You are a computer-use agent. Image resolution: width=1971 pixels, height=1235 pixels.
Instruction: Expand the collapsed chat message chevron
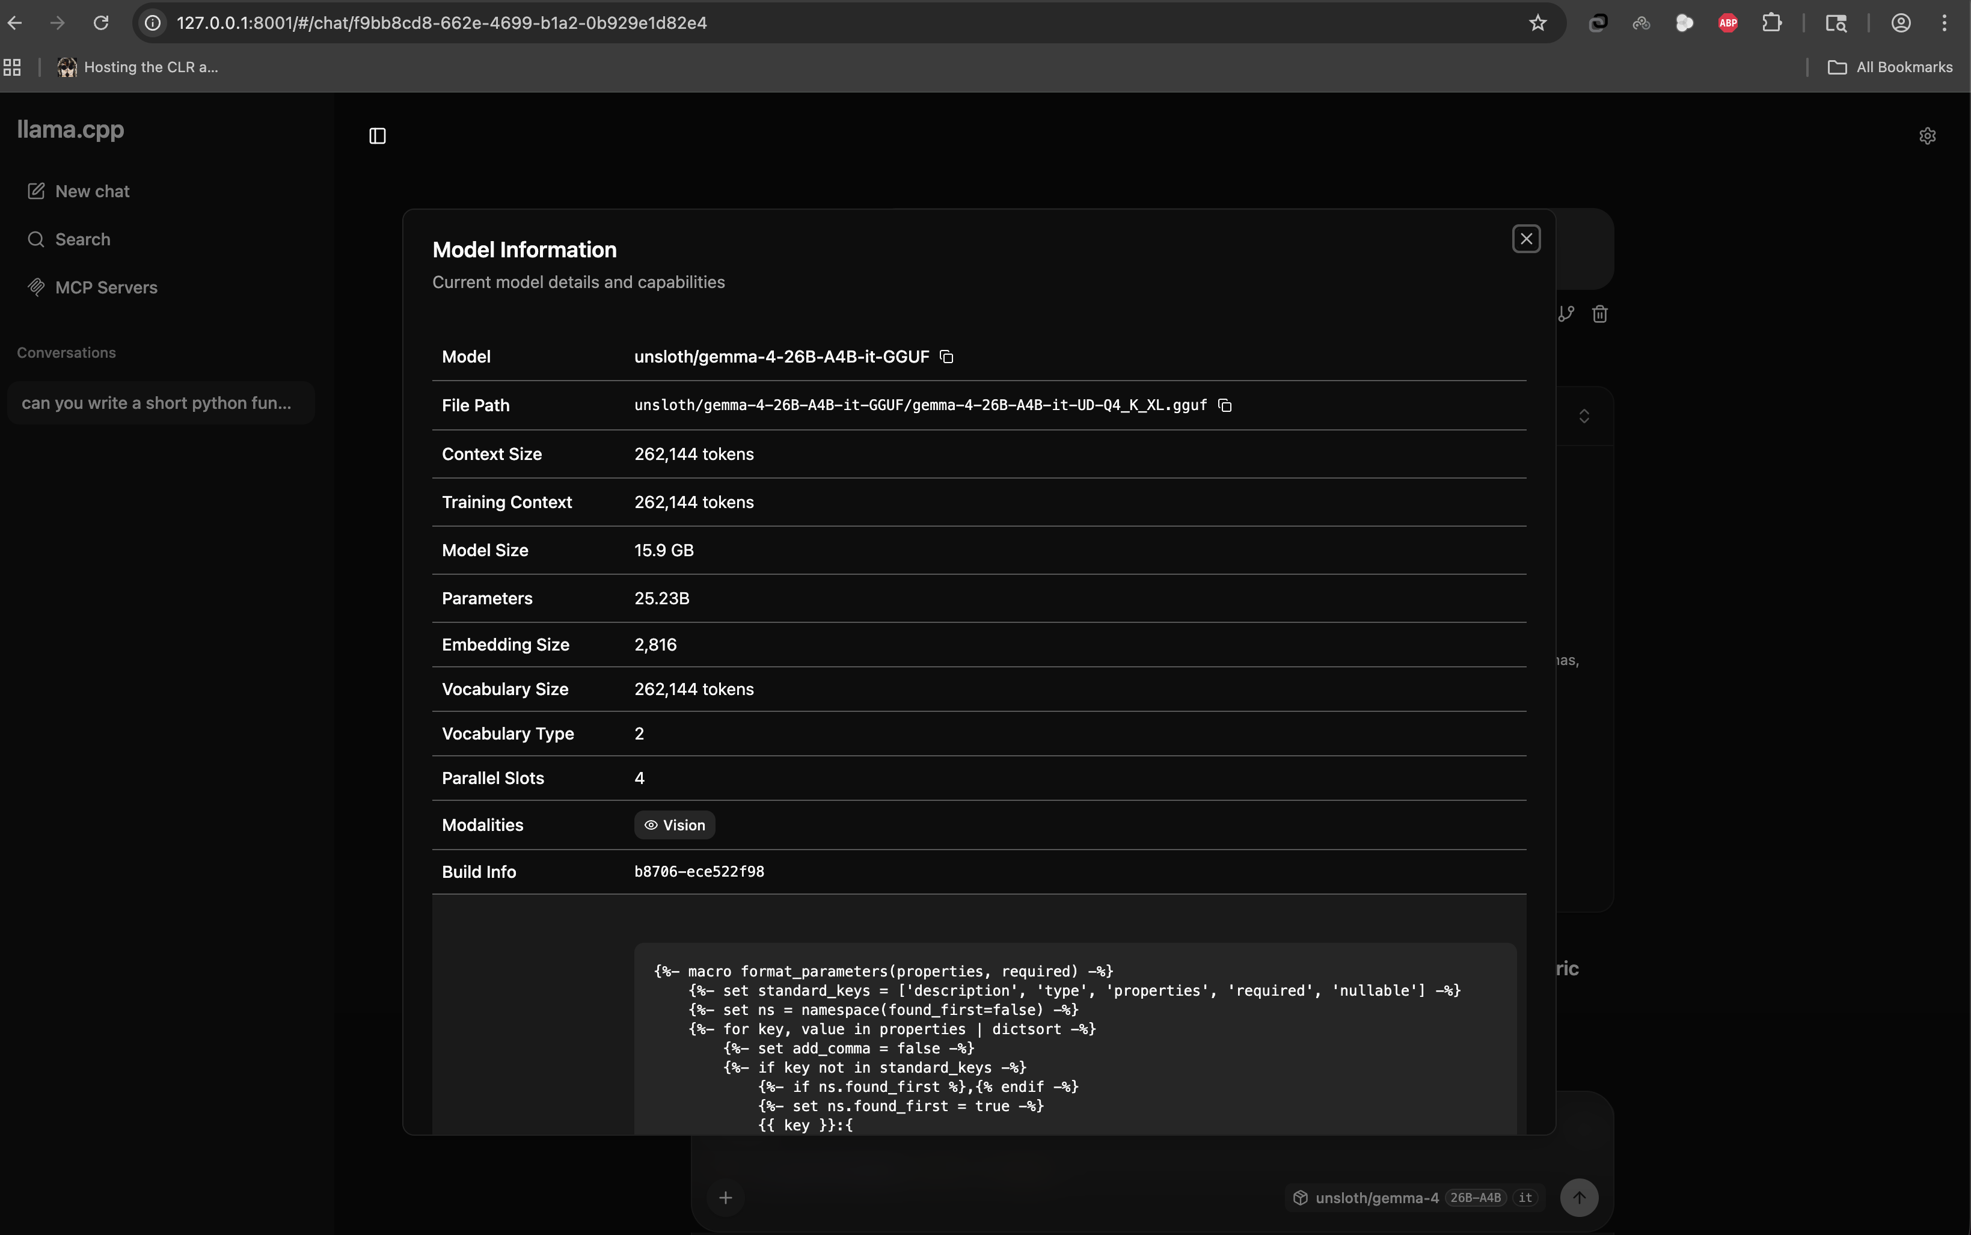point(1583,415)
